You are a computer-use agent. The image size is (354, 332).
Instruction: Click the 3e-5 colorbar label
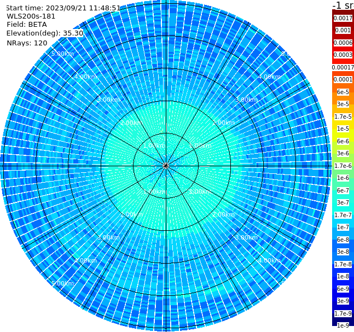pos(343,104)
